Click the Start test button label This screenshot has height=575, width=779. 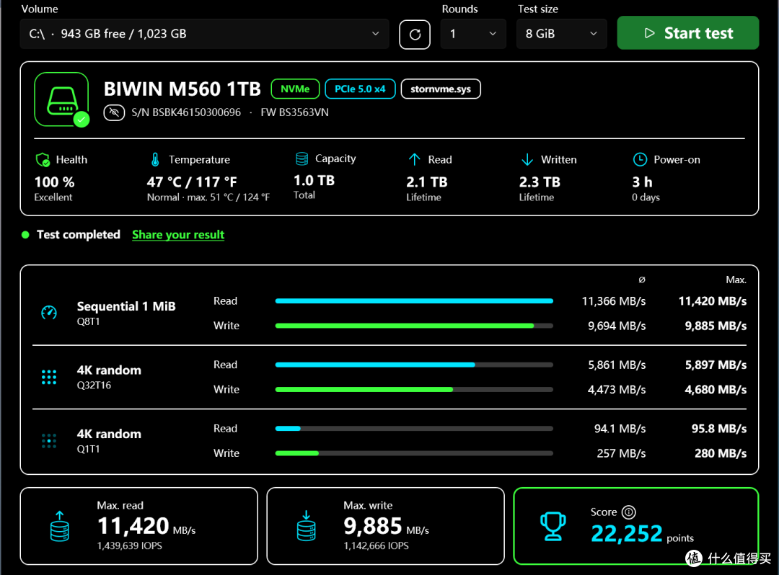tap(698, 33)
